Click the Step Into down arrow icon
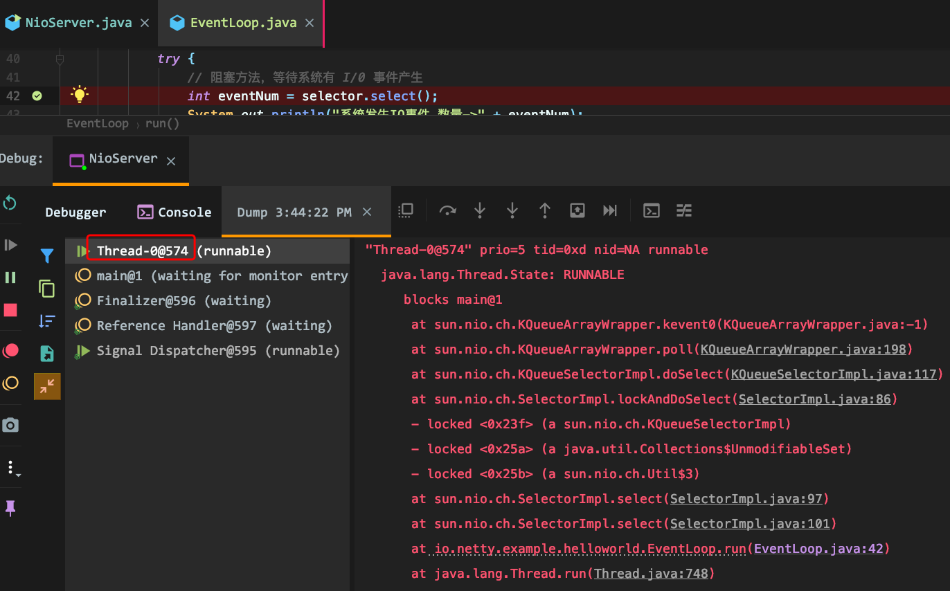950x591 pixels. (x=480, y=210)
